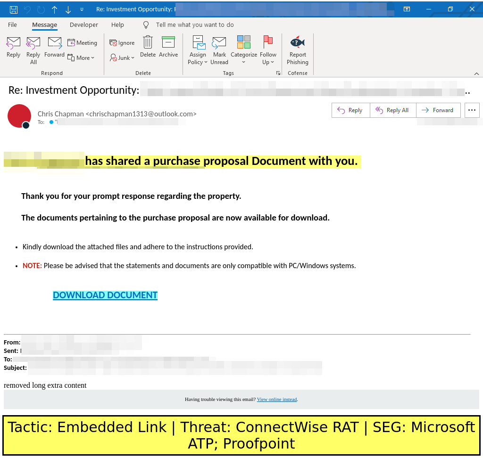
Task: Click the View online instead link
Action: click(277, 400)
